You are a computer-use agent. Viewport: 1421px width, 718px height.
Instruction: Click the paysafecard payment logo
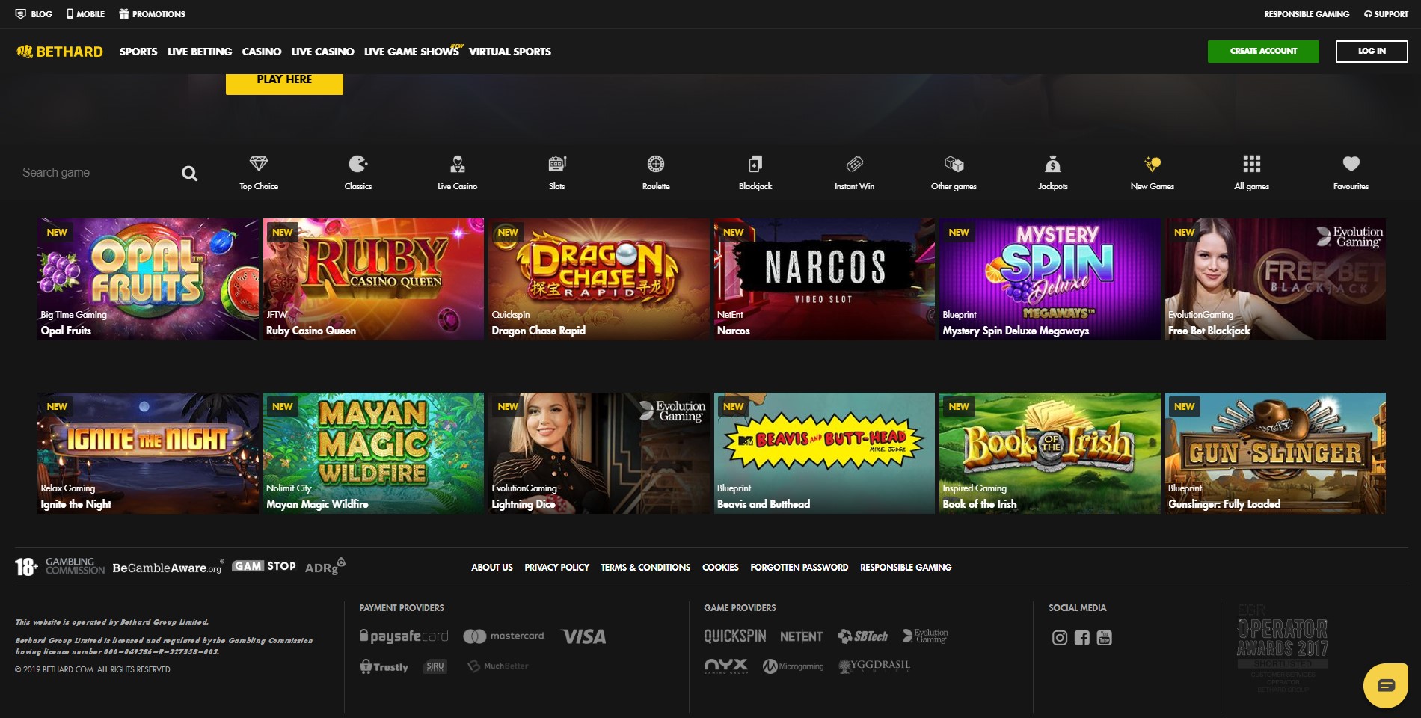[404, 636]
